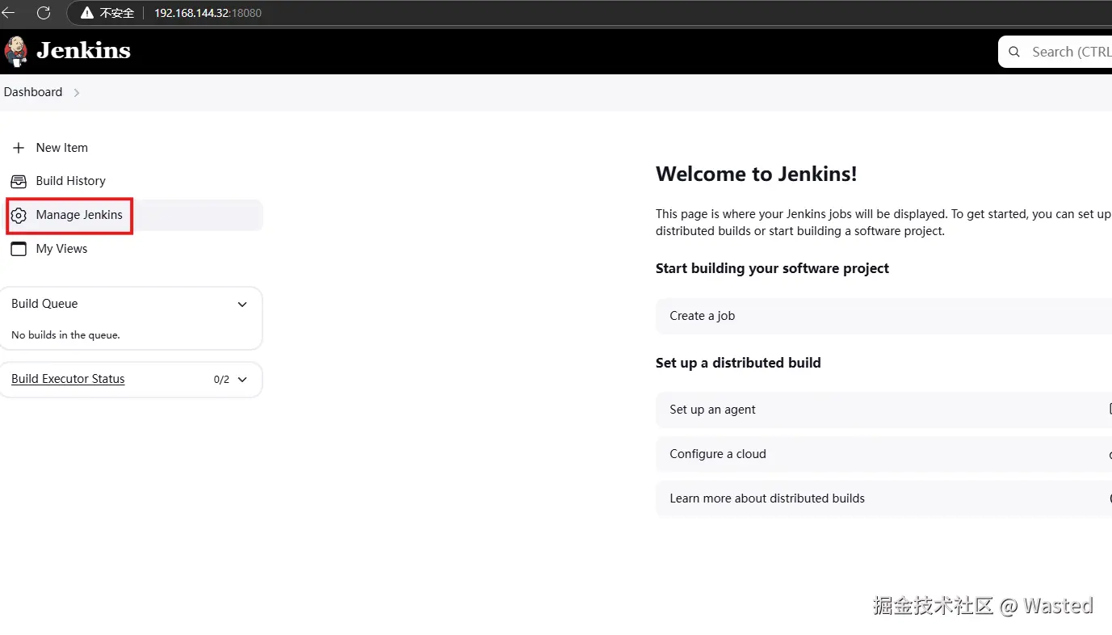Click 'Set up a distributed build' heading
1112x635 pixels.
738,363
